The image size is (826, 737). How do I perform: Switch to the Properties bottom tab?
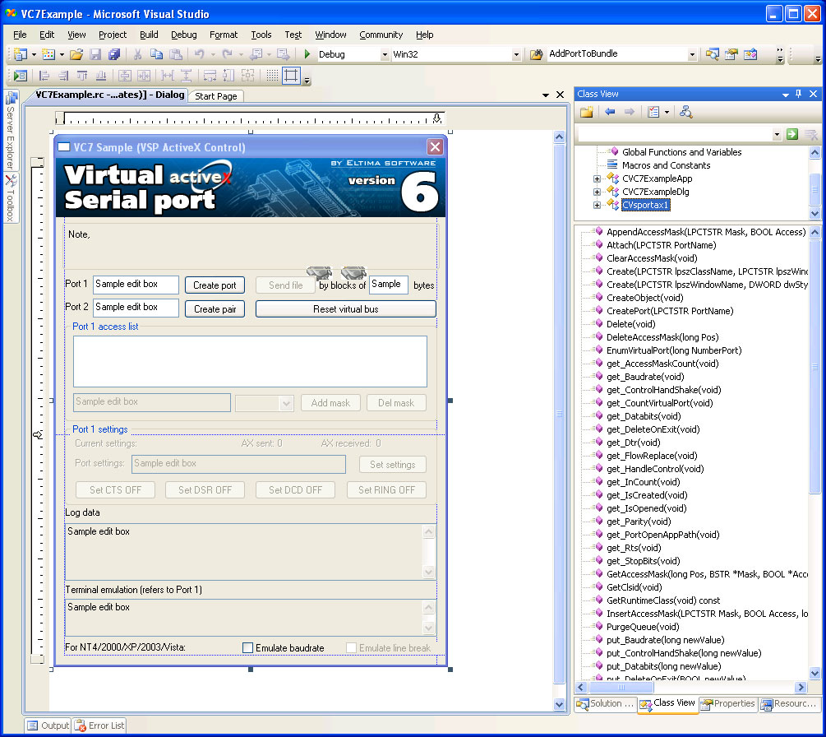tap(728, 704)
